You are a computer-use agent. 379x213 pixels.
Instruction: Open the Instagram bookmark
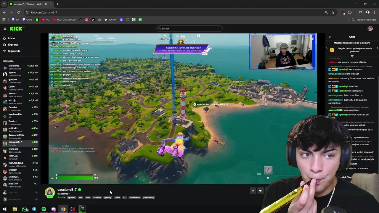point(87,20)
